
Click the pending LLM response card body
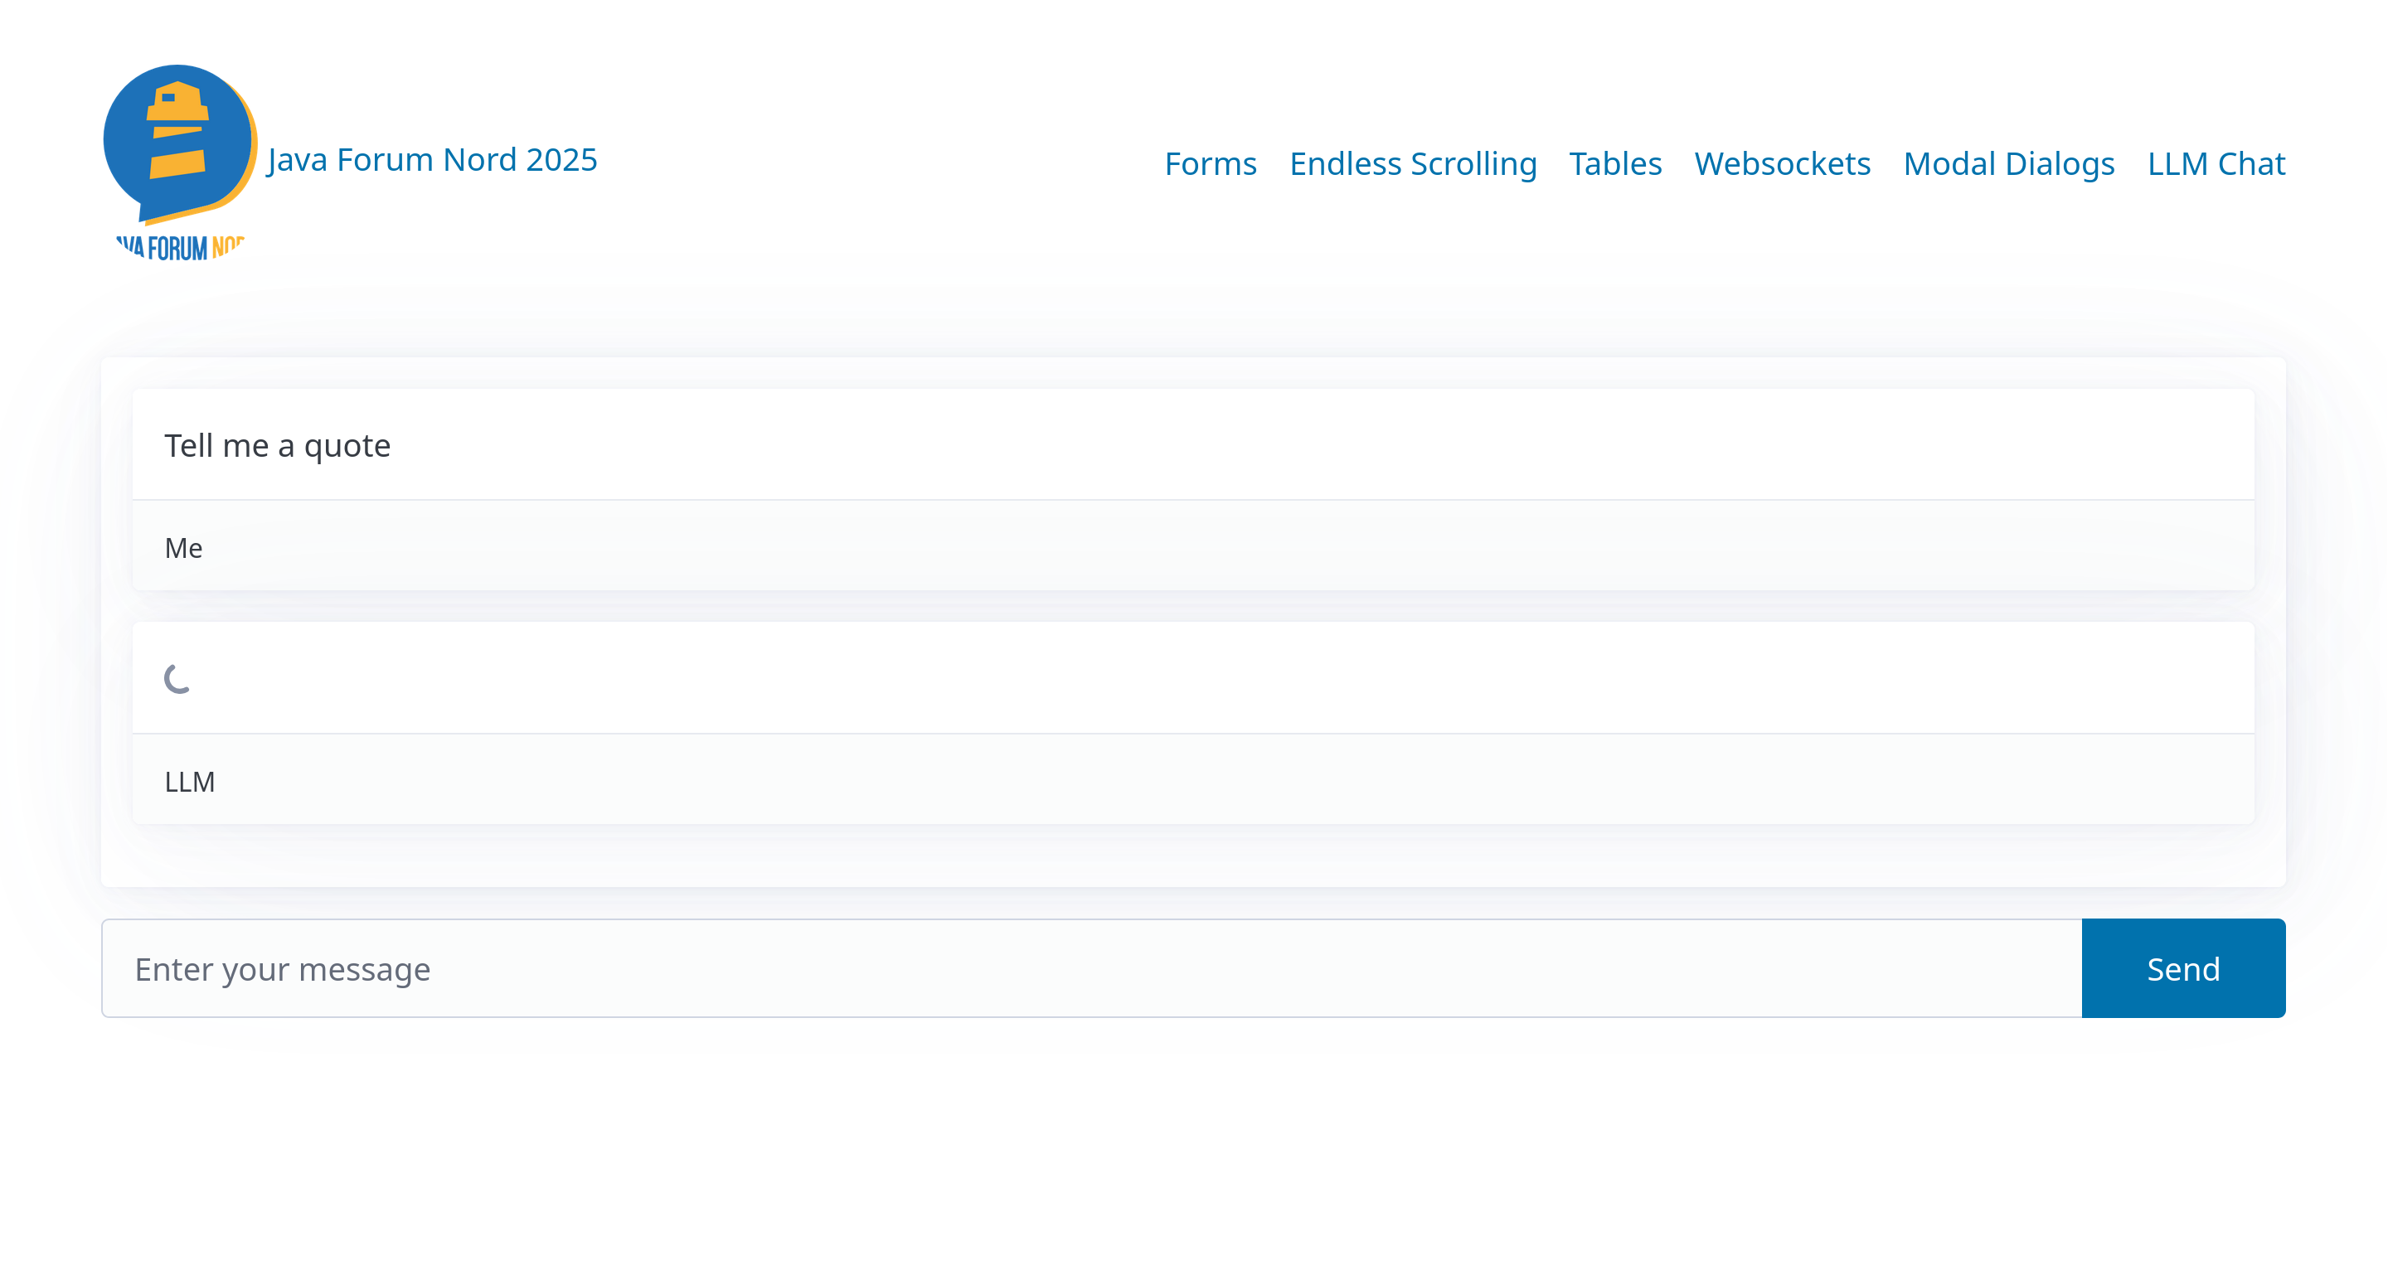[1192, 678]
